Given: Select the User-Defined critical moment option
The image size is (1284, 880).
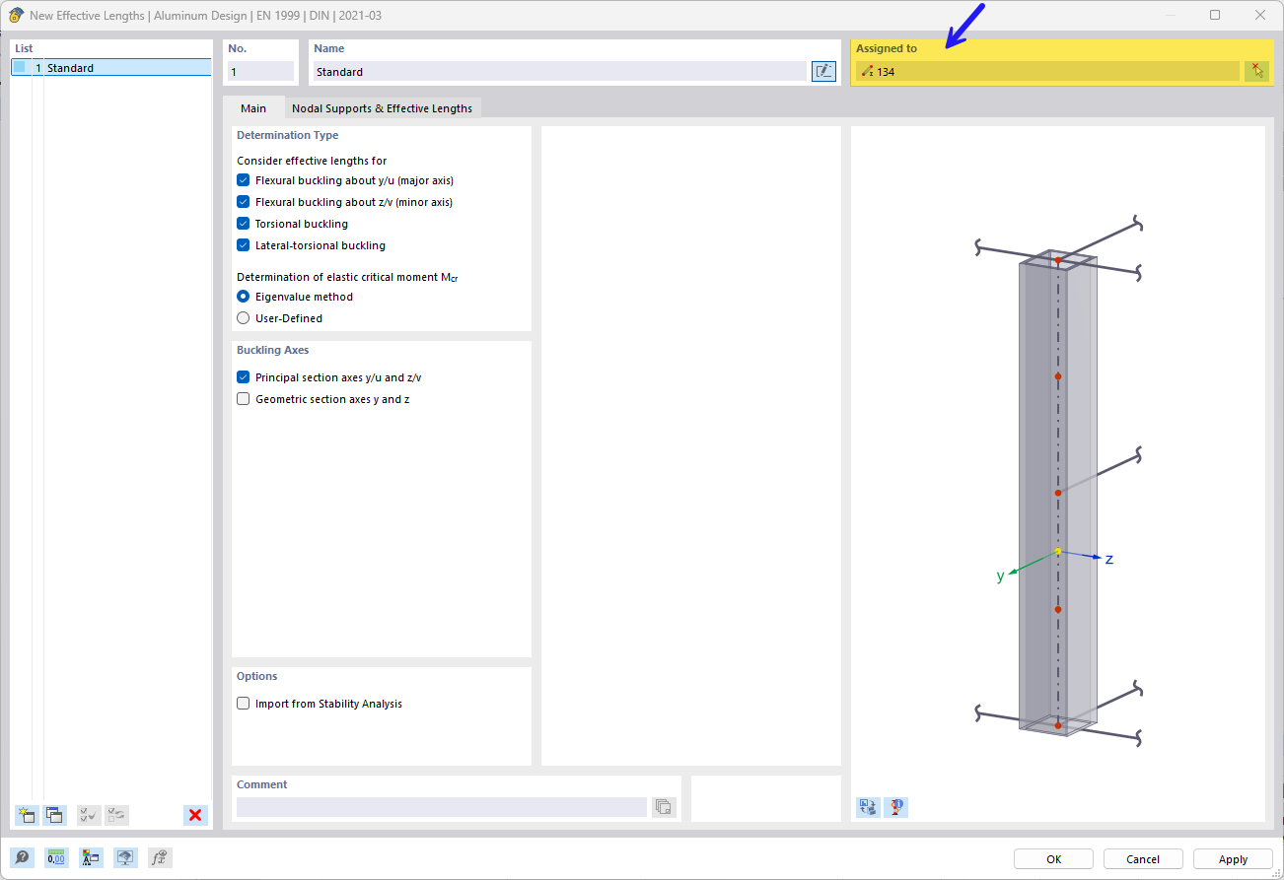Looking at the screenshot, I should tap(243, 317).
